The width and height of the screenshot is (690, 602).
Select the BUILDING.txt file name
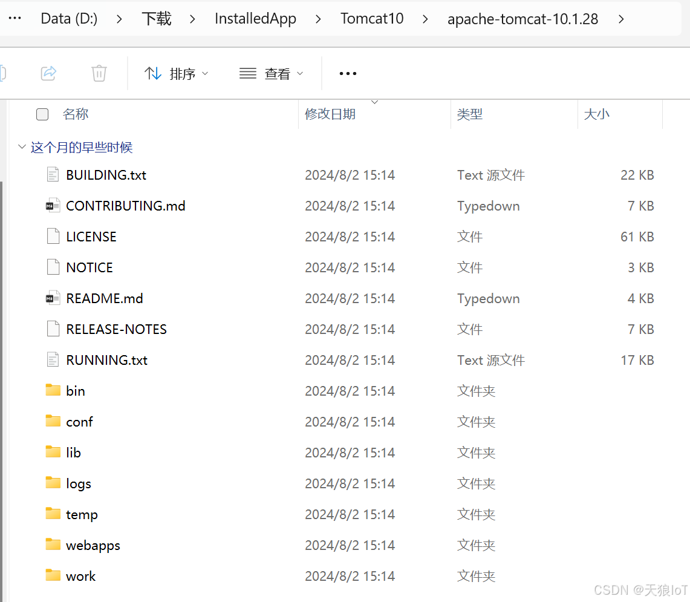pos(106,175)
